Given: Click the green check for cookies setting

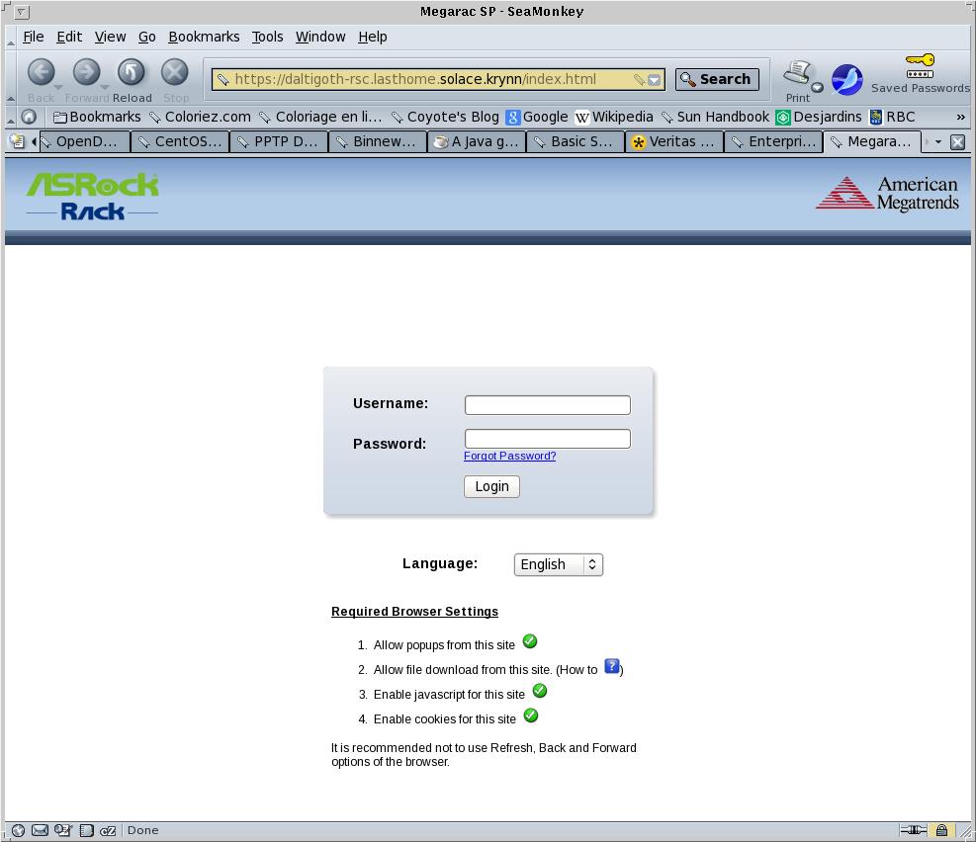Looking at the screenshot, I should (531, 716).
